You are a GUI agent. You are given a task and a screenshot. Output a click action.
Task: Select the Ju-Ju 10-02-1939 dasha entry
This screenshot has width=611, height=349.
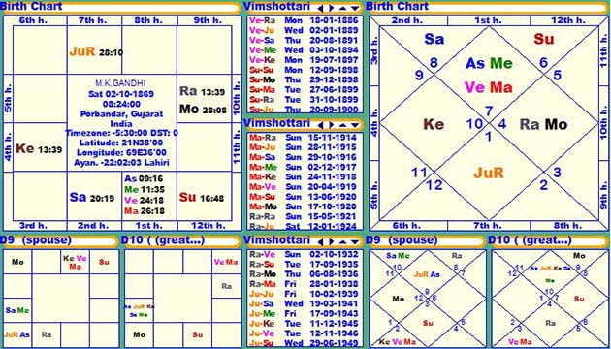[304, 294]
